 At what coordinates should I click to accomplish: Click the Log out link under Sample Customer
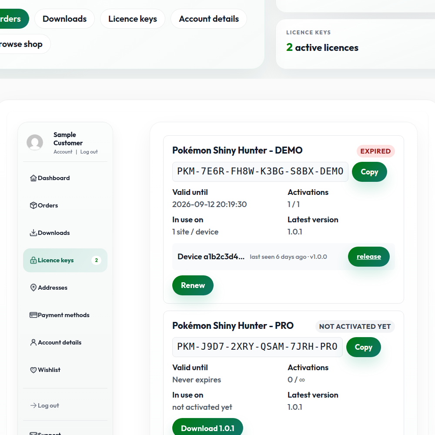89,152
